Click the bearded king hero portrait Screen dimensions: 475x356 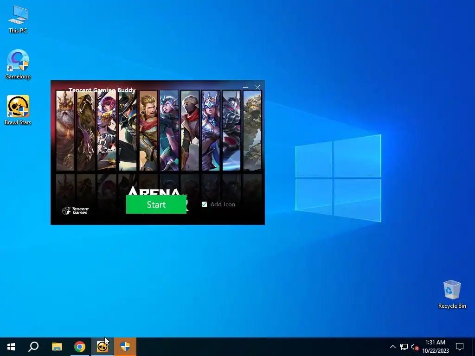[65, 131]
